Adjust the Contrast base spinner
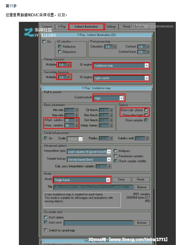 pyautogui.click(x=148, y=52)
